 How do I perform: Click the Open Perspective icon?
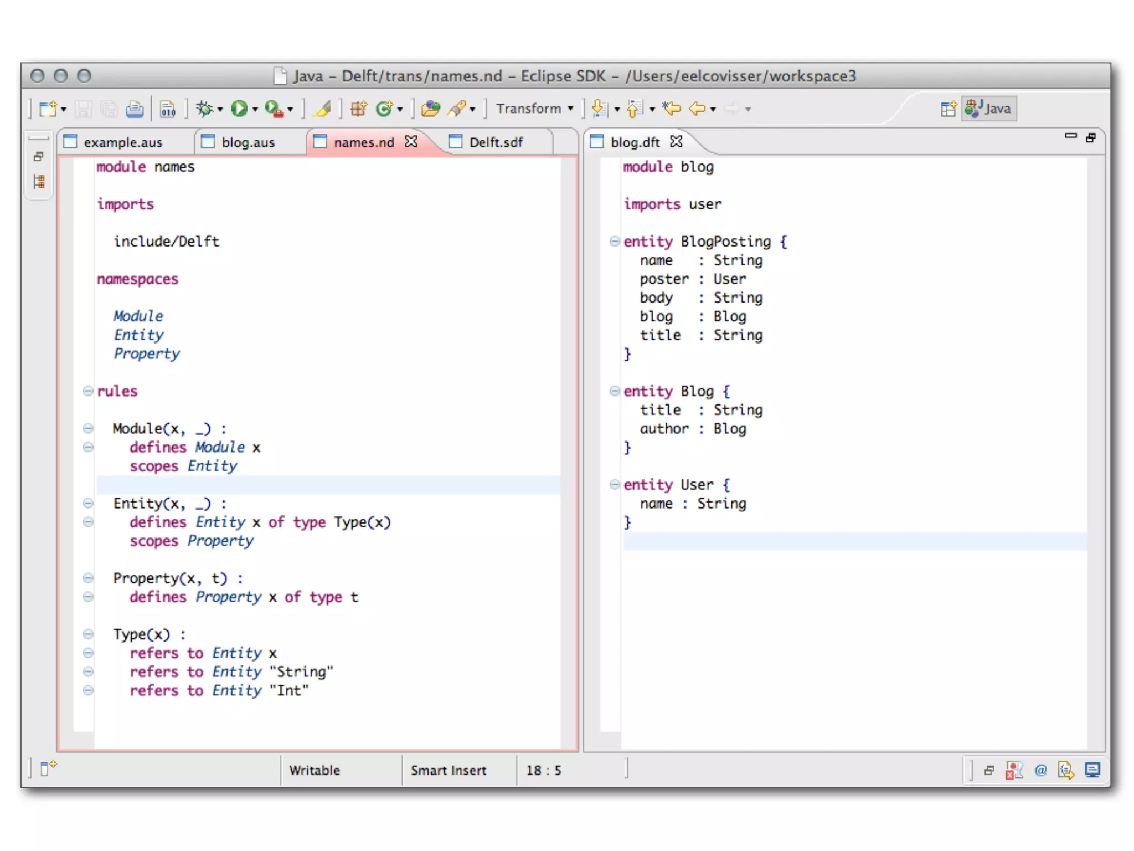pos(948,109)
